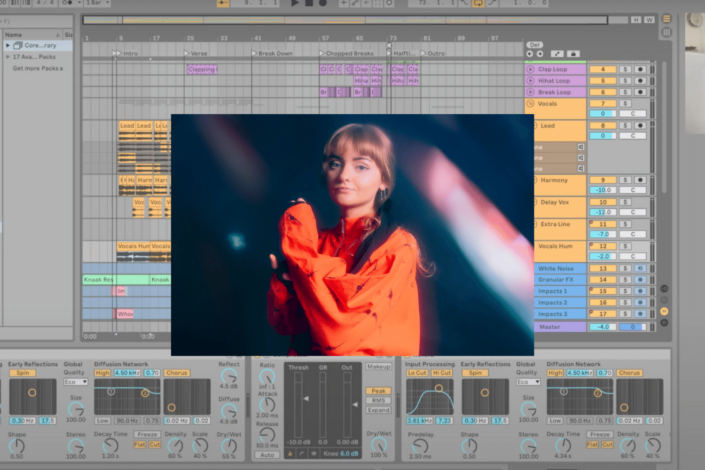Fold the Vocals group track
705x470 pixels.
[x=531, y=103]
